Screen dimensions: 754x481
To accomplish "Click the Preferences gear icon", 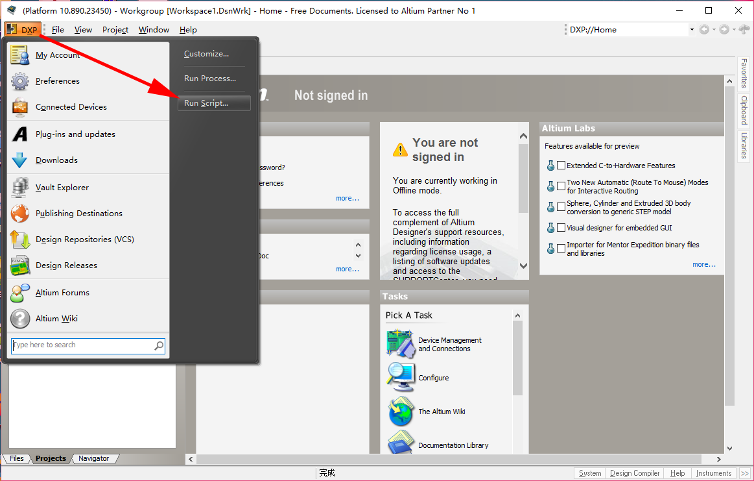I will [x=19, y=81].
